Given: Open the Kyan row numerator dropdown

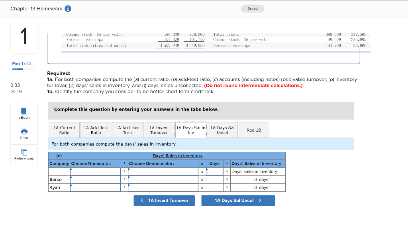Looking at the screenshot, I should [x=95, y=187].
